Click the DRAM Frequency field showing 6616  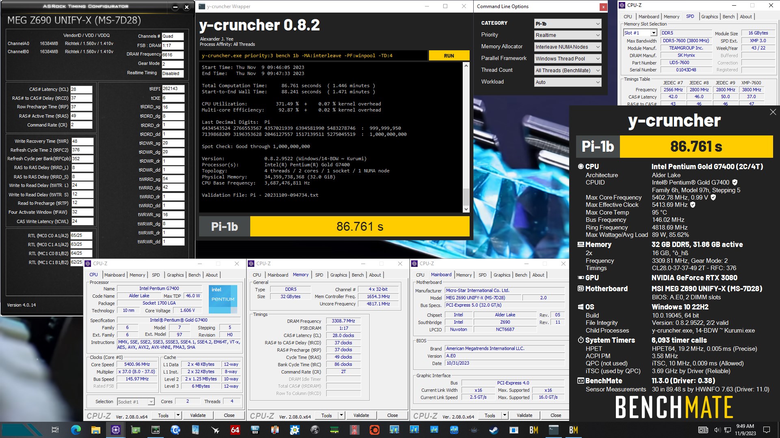173,55
